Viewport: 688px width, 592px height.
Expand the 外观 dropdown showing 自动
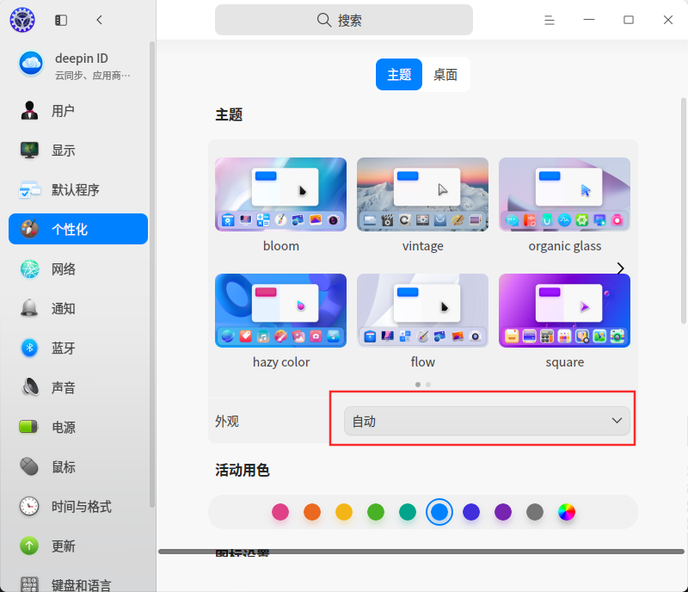pos(487,421)
